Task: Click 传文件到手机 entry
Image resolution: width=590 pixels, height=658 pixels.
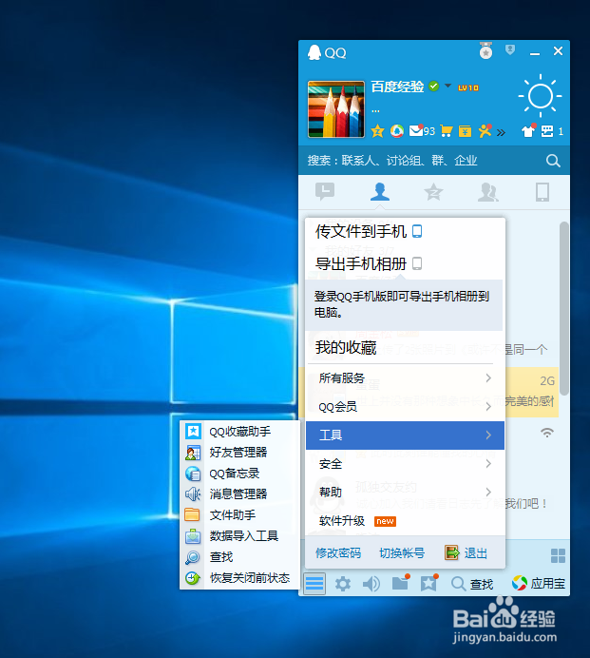Action: point(369,231)
